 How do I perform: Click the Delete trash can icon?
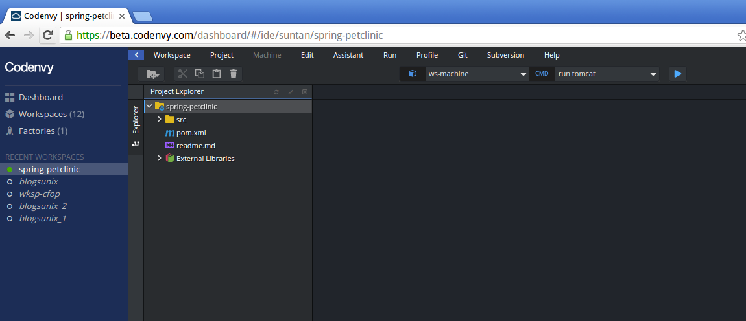click(x=234, y=74)
